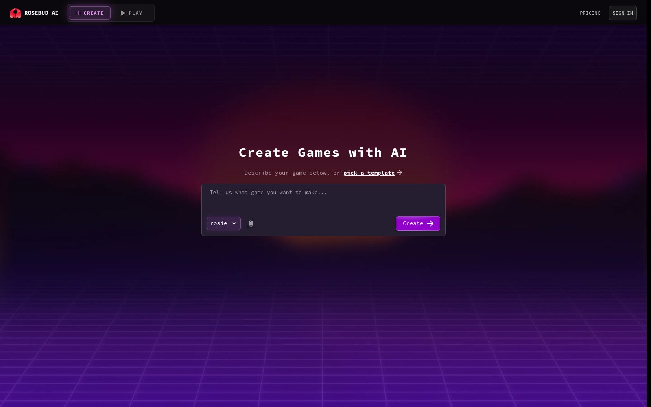
Task: Click the 'Create Games with AI' heading
Action: click(x=323, y=153)
